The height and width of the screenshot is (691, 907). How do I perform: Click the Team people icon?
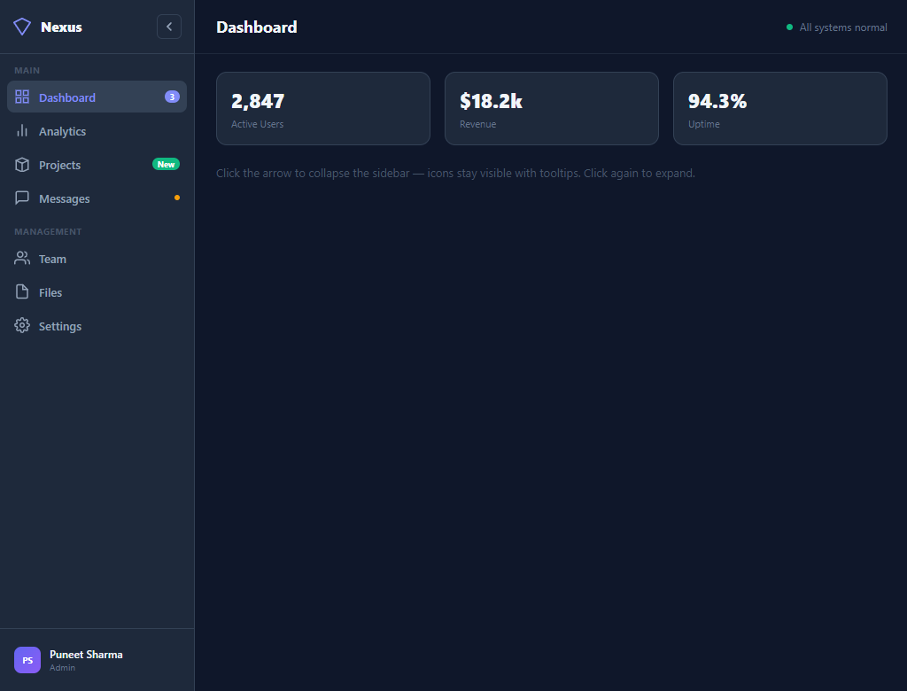(x=22, y=258)
